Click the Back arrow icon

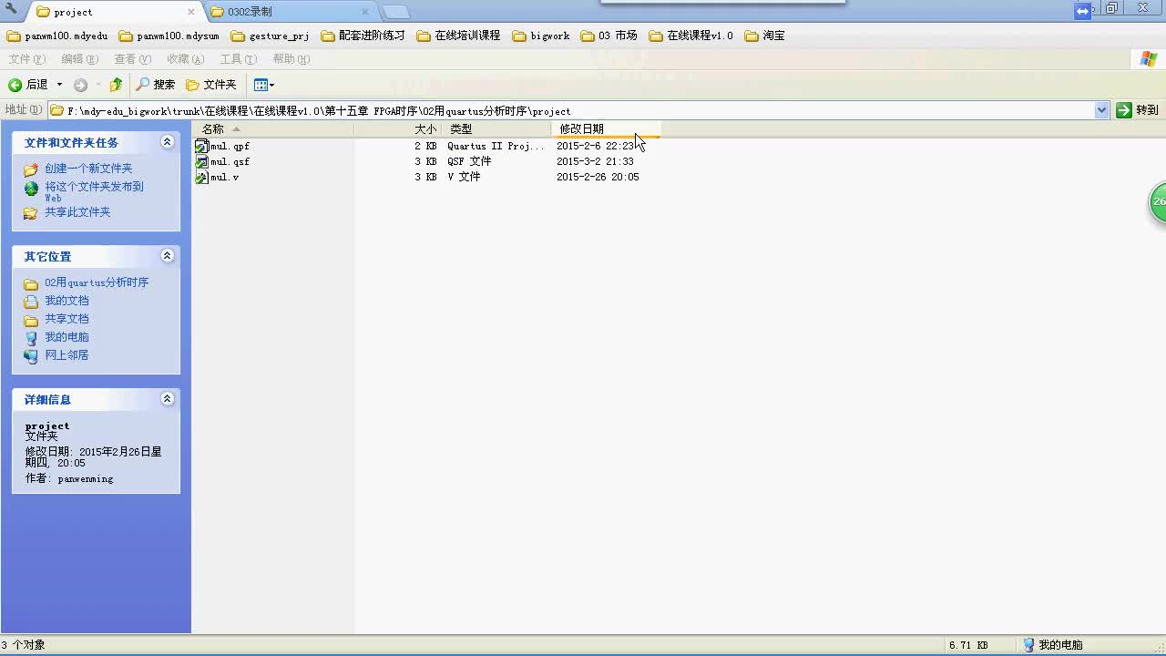(x=15, y=85)
